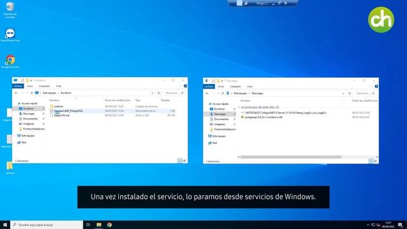
Task: Open recent locations dropdown in Descargas window
Action: click(218, 94)
